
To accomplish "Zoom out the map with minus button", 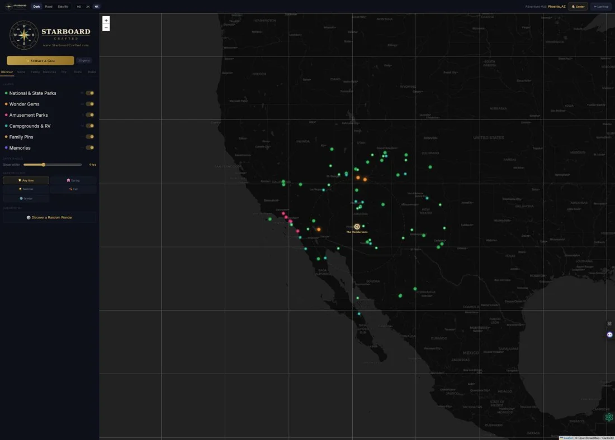I will (x=106, y=27).
